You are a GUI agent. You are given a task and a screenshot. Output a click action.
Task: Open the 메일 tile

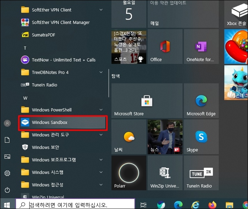point(183,14)
